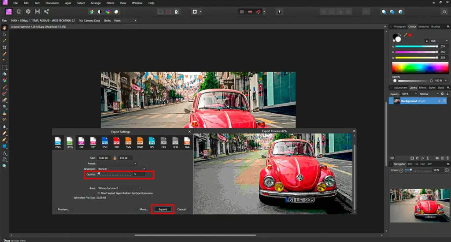
Task: Switch to the Liquify persona icon
Action: point(18,11)
